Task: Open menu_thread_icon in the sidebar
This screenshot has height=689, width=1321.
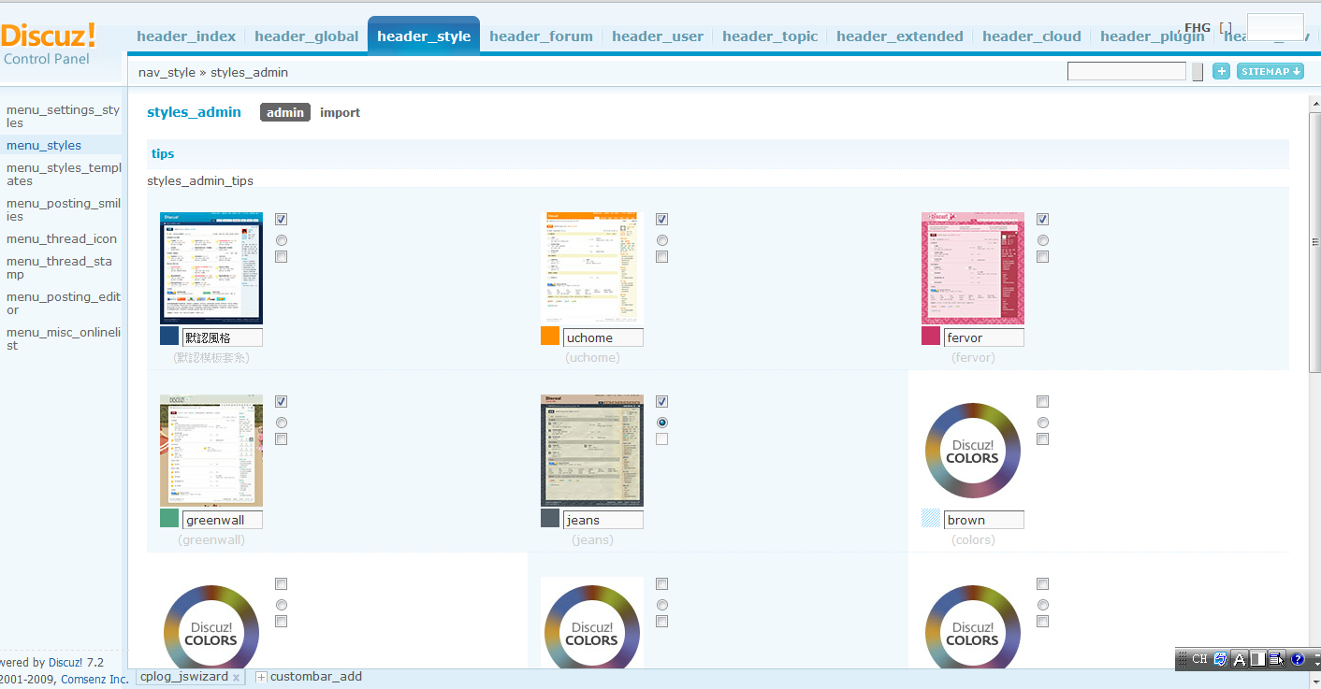Action: (x=62, y=238)
